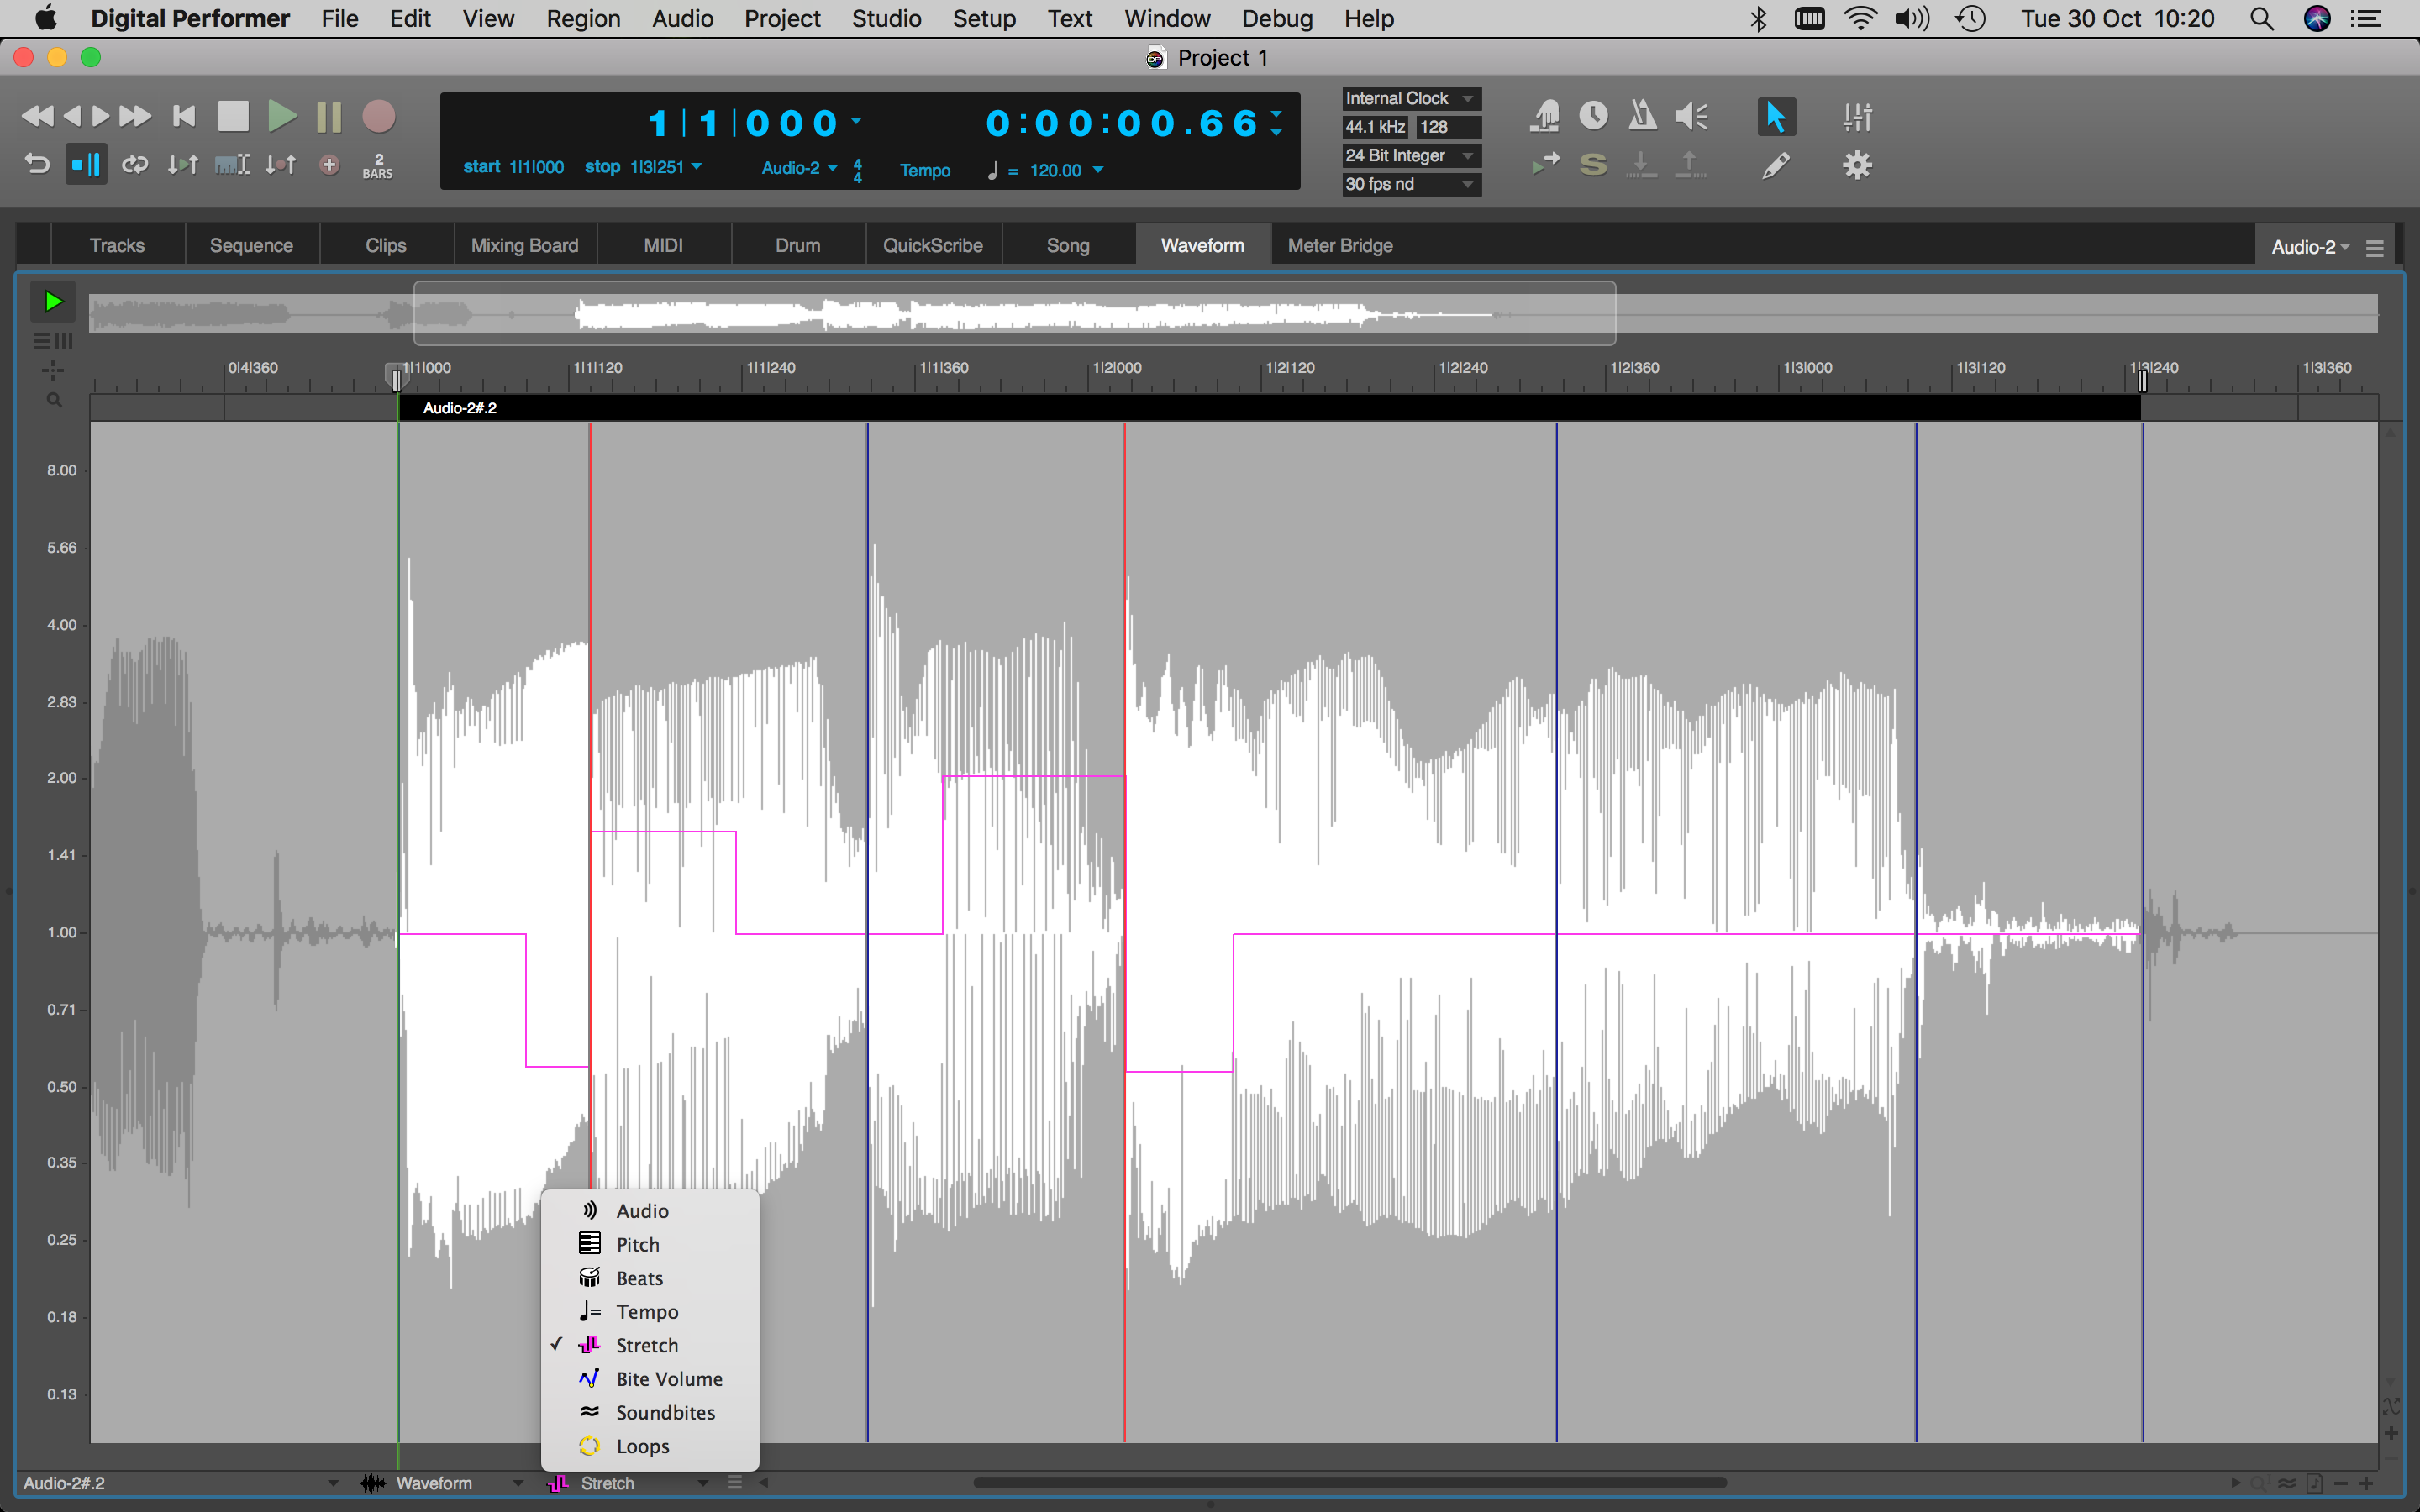Start playback with the green play button
Viewport: 2420px width, 1512px height.
point(282,116)
